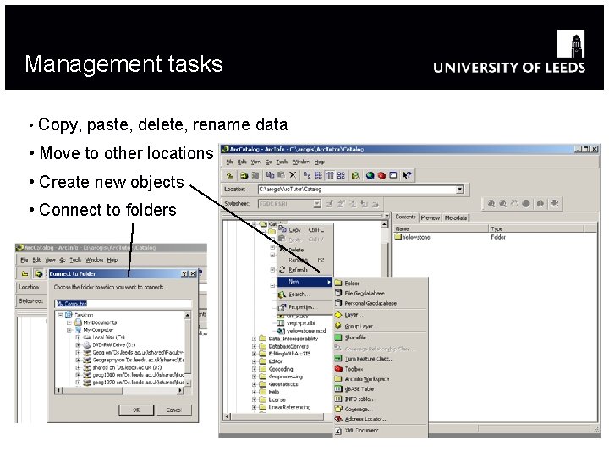Click the Full Extent globe icon on geography toolbar

coord(526,204)
